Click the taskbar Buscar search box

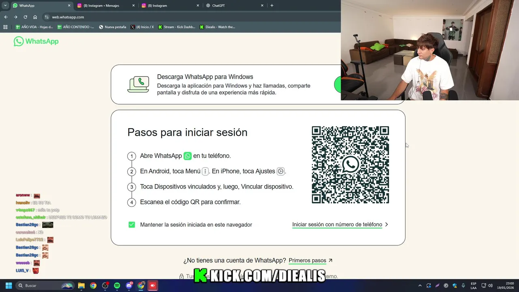pos(45,286)
